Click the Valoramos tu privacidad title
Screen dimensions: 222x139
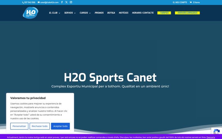[28, 98]
